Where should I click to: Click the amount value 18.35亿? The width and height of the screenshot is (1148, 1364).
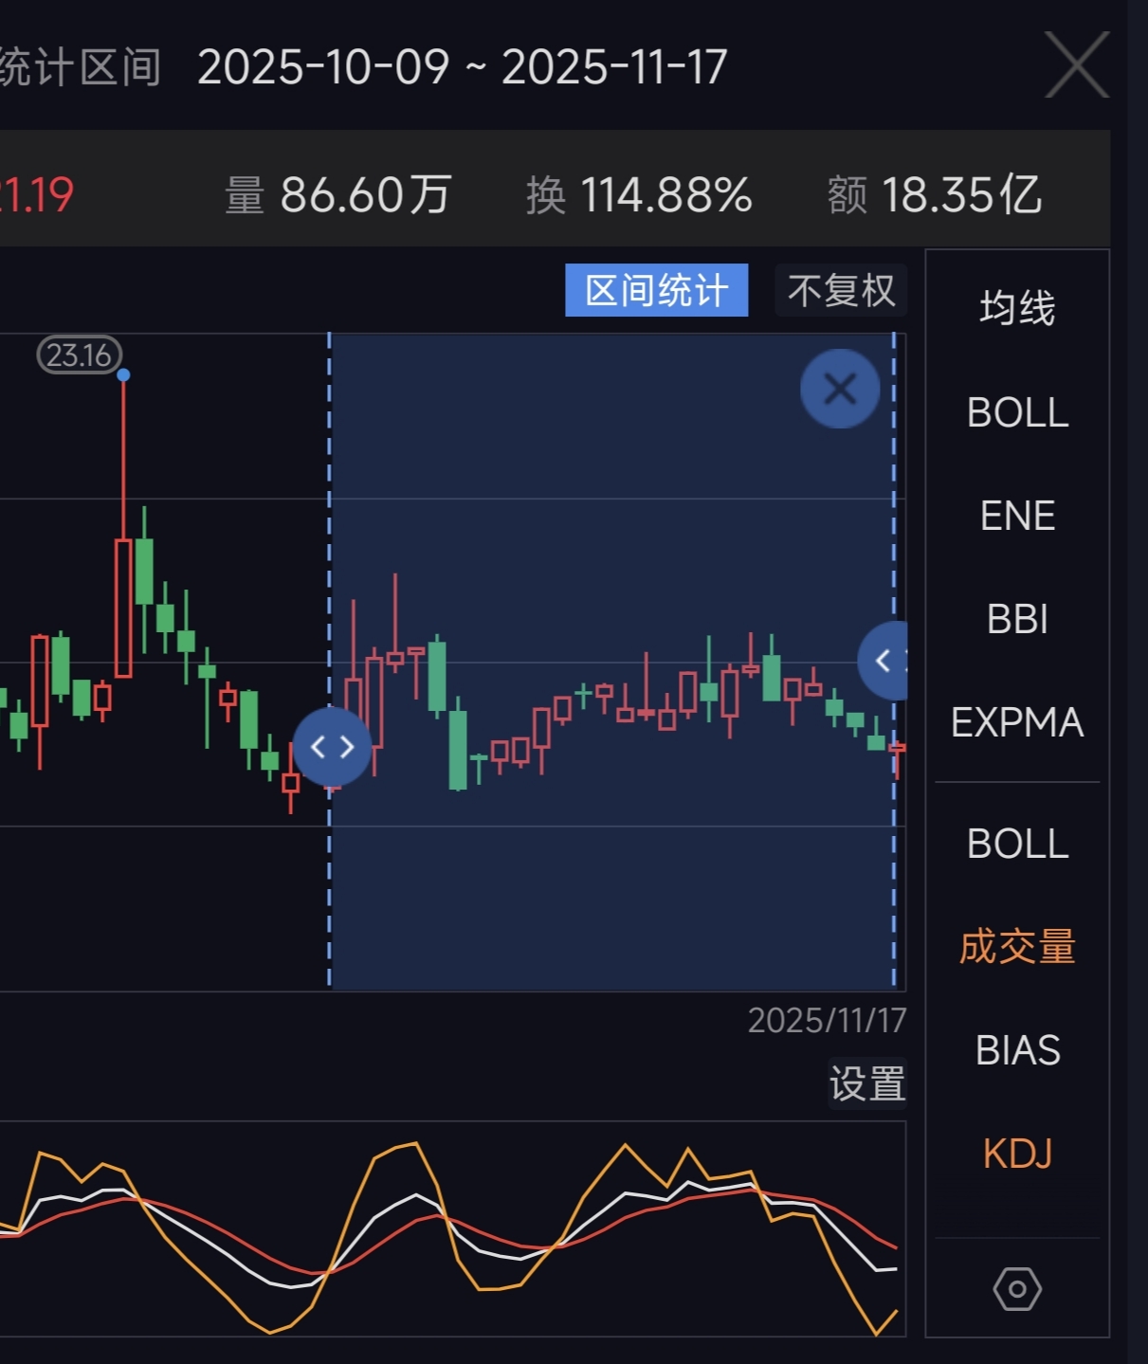[961, 195]
